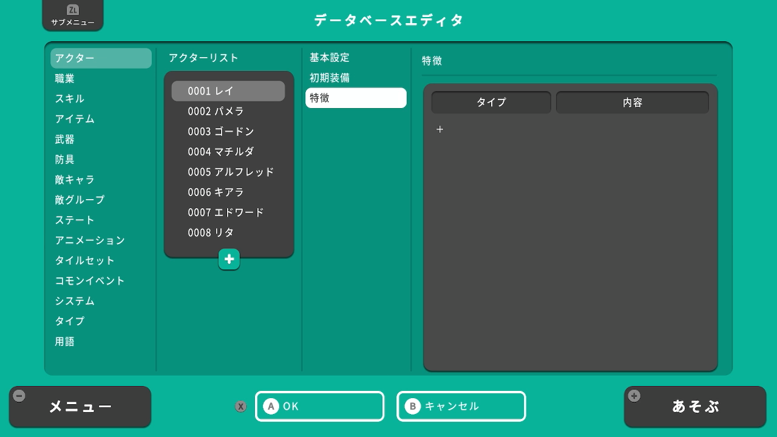Image resolution: width=777 pixels, height=437 pixels.
Task: Select the 敵キャラ category
Action: click(x=75, y=180)
